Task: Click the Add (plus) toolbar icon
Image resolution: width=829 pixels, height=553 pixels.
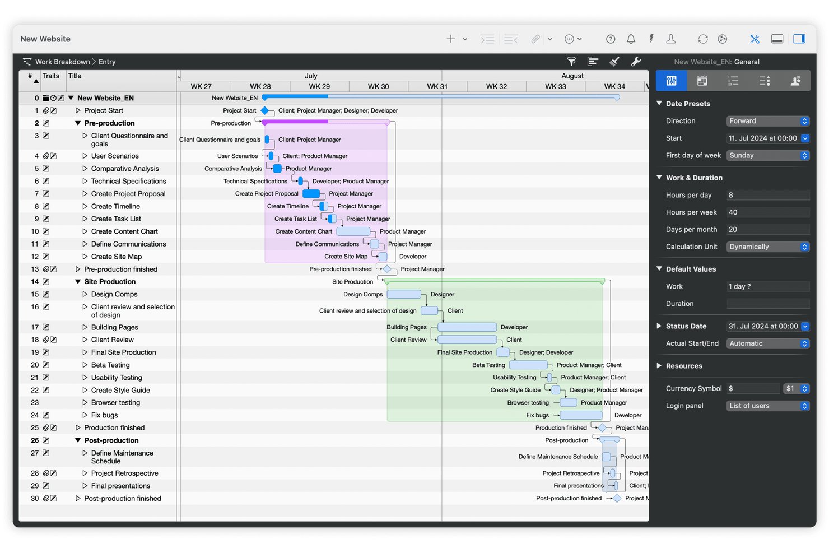Action: tap(450, 39)
